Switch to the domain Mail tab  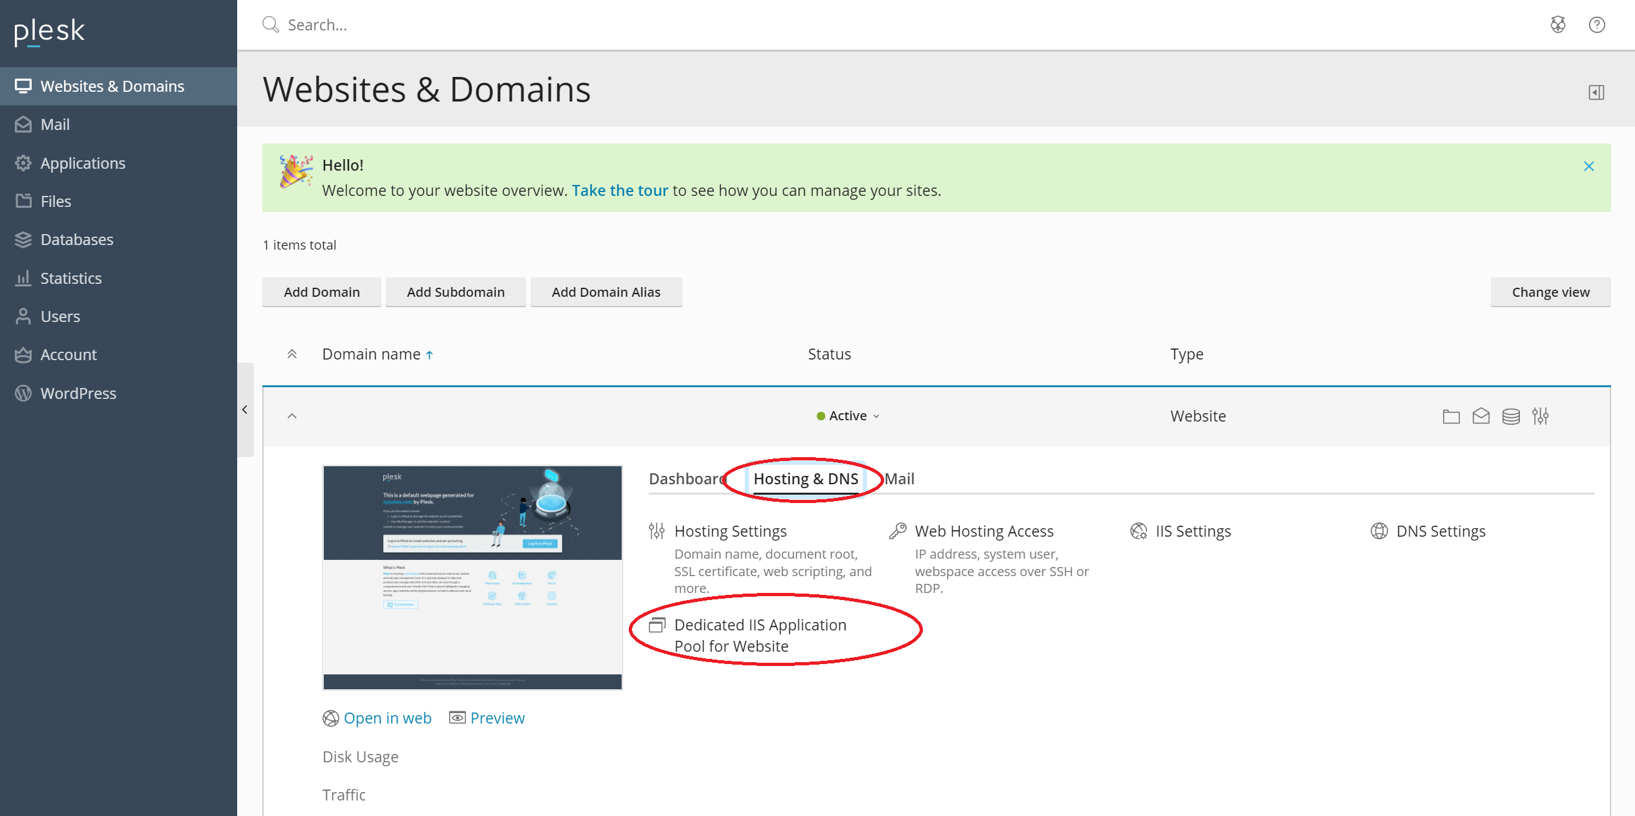point(900,478)
